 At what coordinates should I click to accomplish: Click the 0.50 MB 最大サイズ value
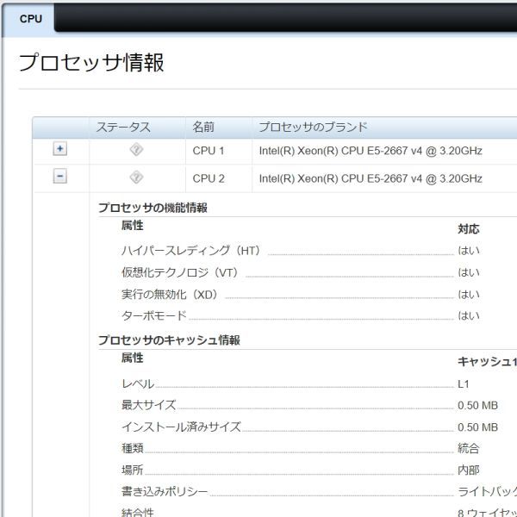pos(477,405)
